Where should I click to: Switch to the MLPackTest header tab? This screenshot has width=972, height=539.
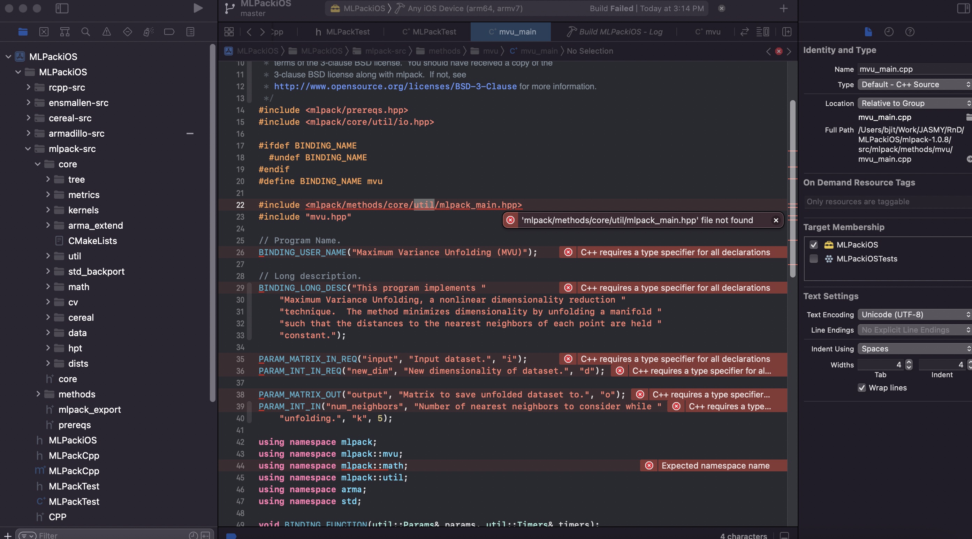(x=342, y=32)
